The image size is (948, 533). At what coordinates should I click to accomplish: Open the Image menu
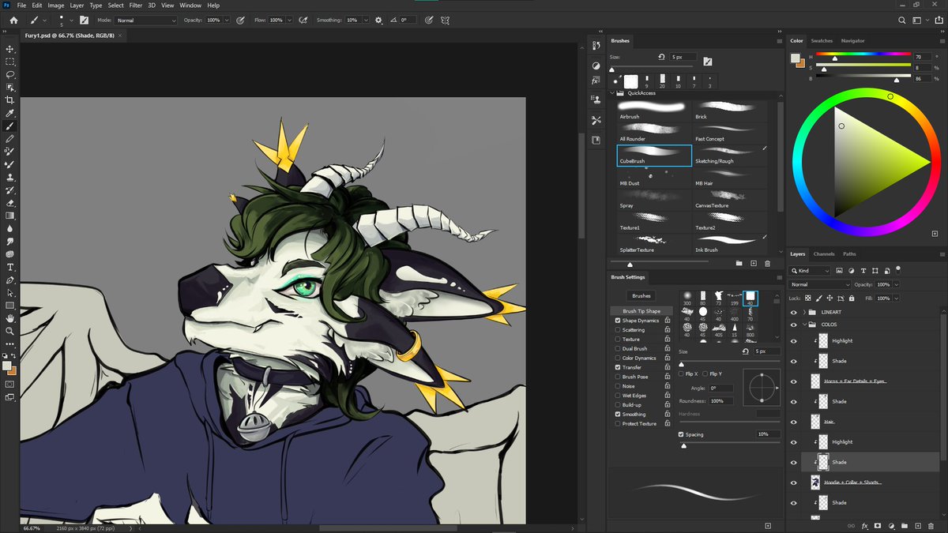pos(55,6)
